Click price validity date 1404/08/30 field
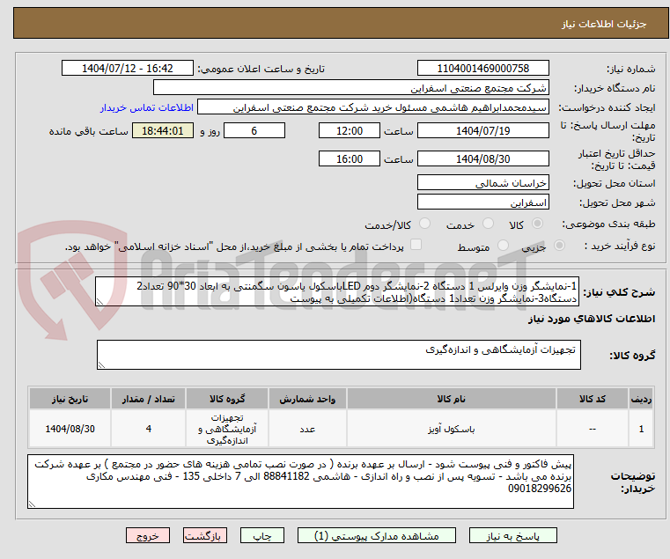This screenshot has width=670, height=559. tap(482, 159)
